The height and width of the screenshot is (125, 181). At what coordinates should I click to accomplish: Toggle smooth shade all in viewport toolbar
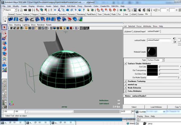click(55, 28)
